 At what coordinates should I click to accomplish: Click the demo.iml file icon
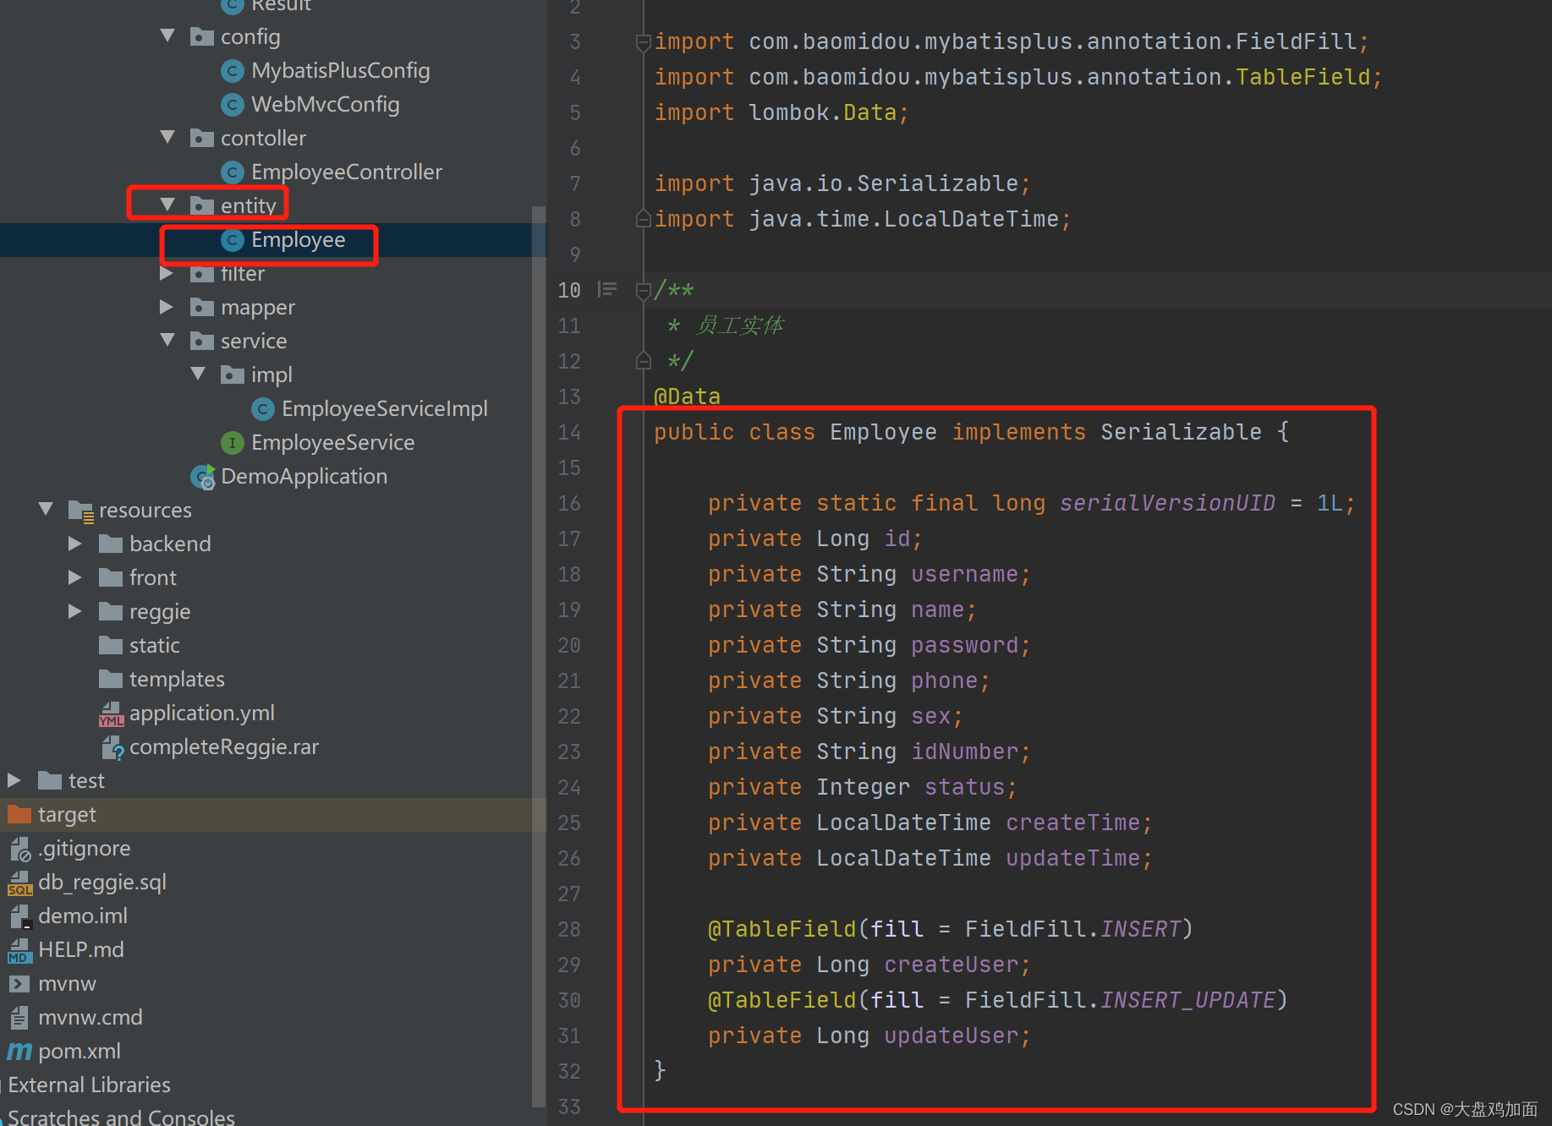pos(20,916)
